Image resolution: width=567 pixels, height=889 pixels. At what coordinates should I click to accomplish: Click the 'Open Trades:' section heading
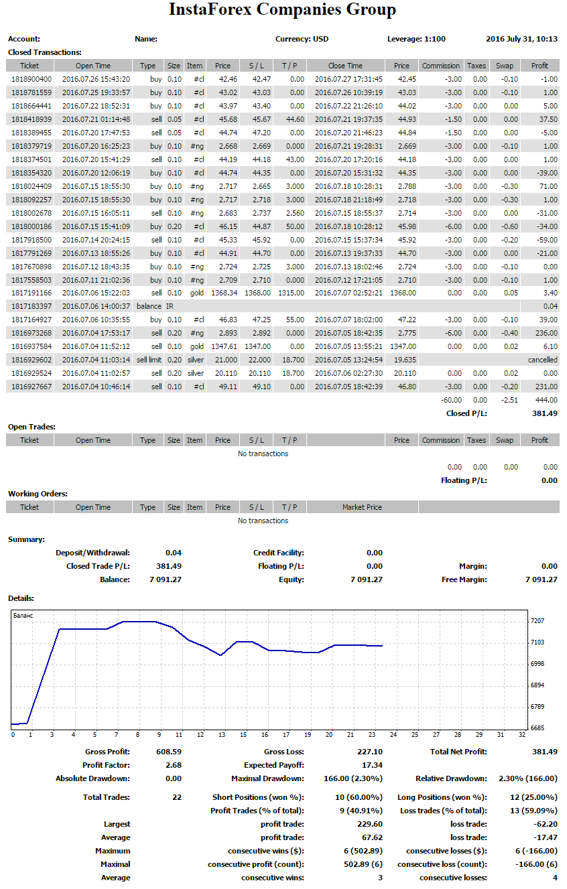[31, 427]
